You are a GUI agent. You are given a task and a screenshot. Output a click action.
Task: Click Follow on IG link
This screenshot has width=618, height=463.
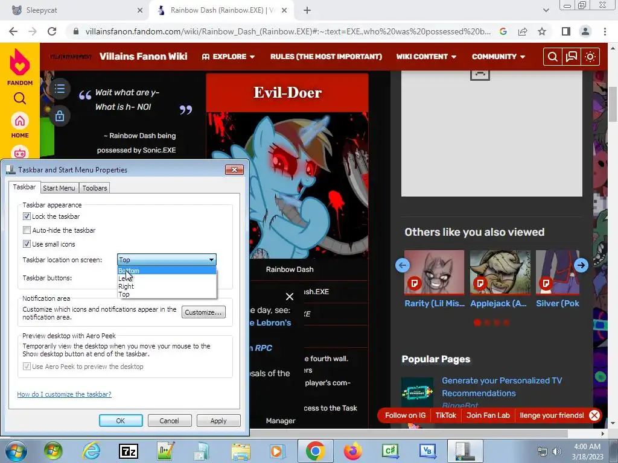click(x=405, y=415)
